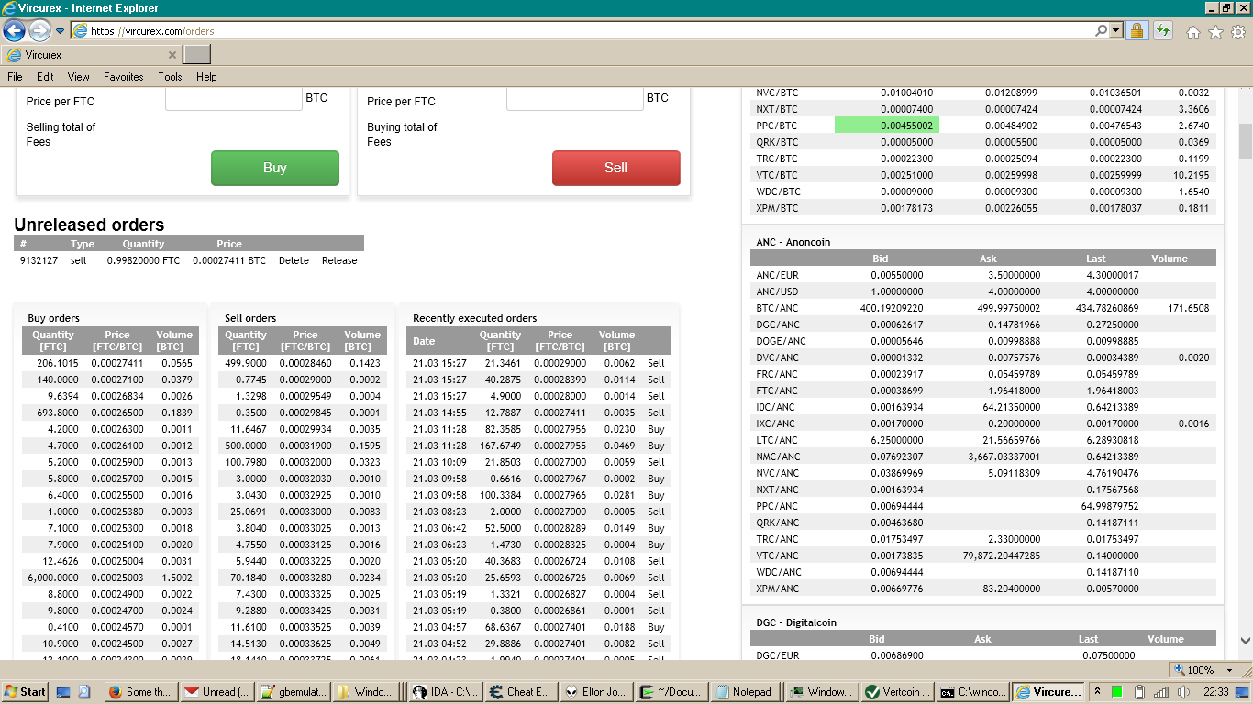This screenshot has height=704, width=1253.
Task: Click the green square tray icon
Action: (1117, 692)
